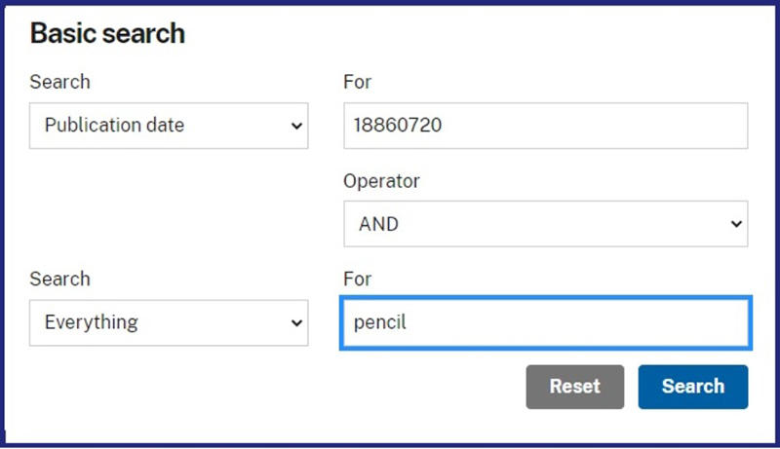Click the For label above 18860720
The width and height of the screenshot is (780, 449).
357,82
